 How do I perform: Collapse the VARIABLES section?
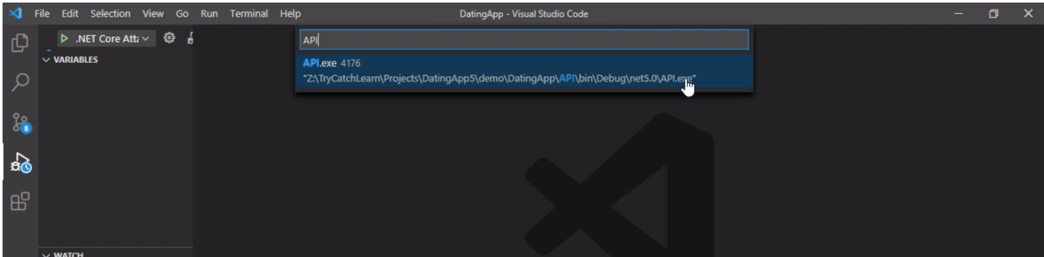71,59
